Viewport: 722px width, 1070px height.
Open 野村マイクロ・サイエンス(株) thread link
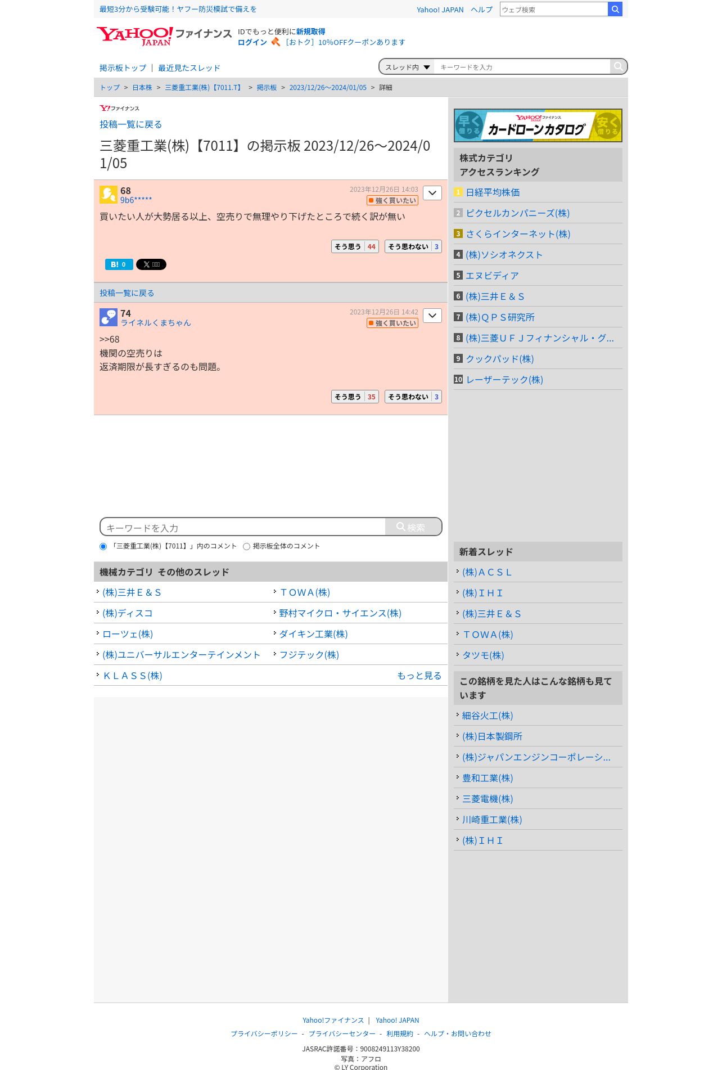pos(340,613)
